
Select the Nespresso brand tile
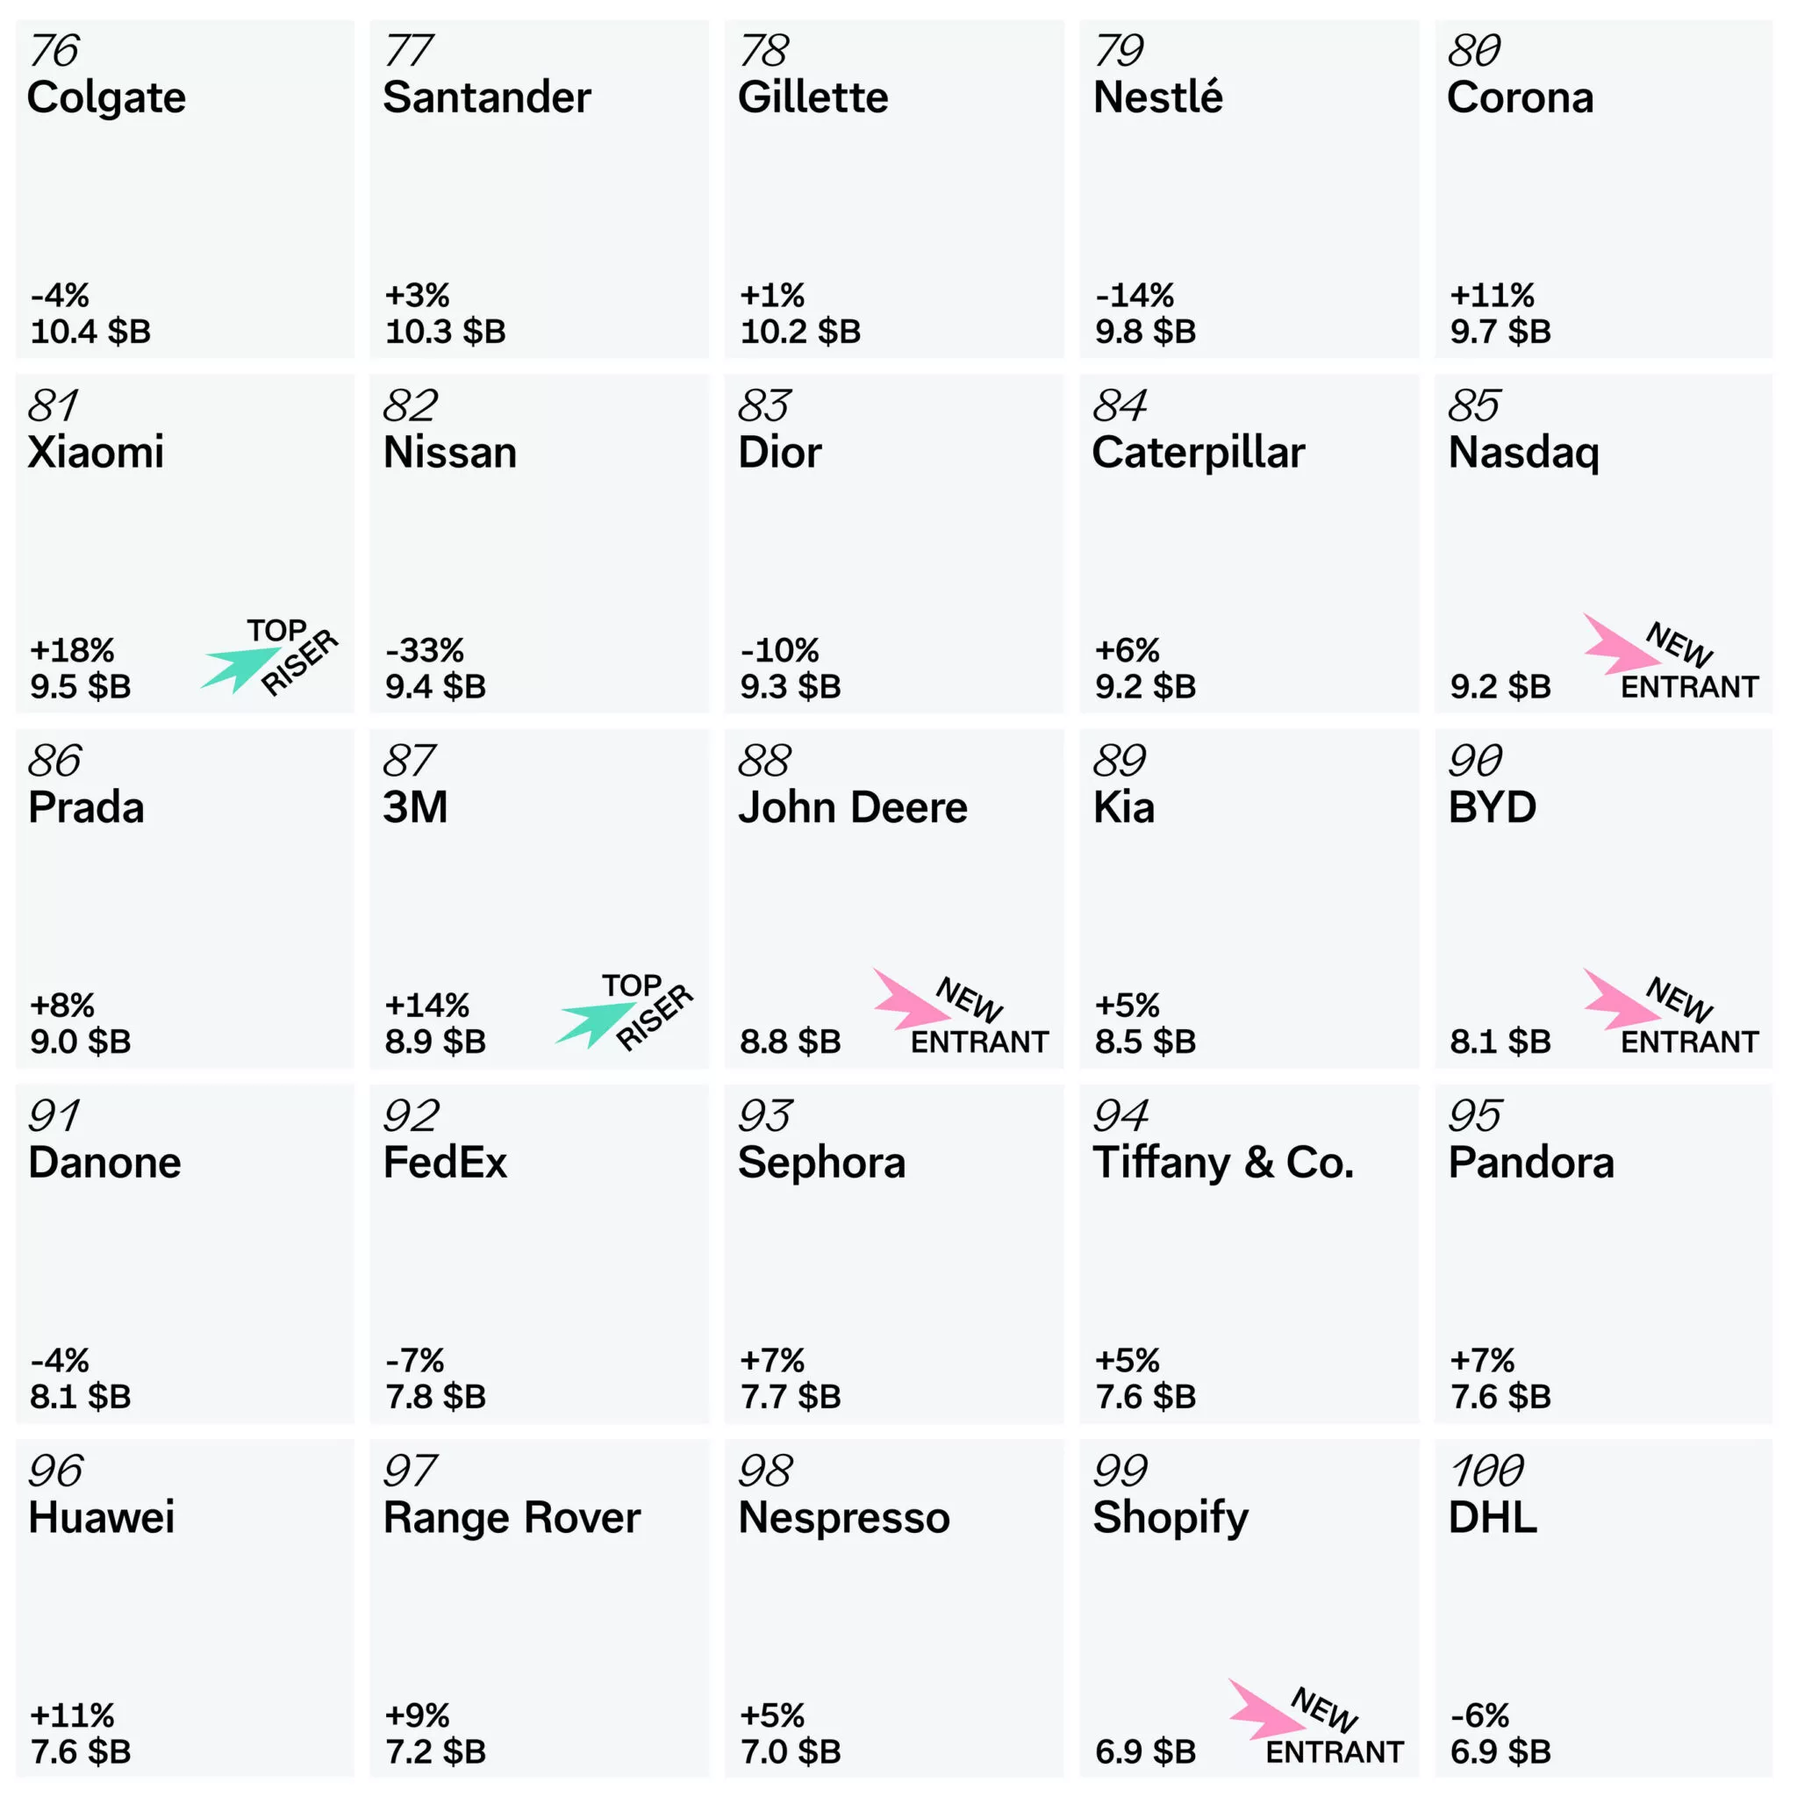click(894, 1609)
